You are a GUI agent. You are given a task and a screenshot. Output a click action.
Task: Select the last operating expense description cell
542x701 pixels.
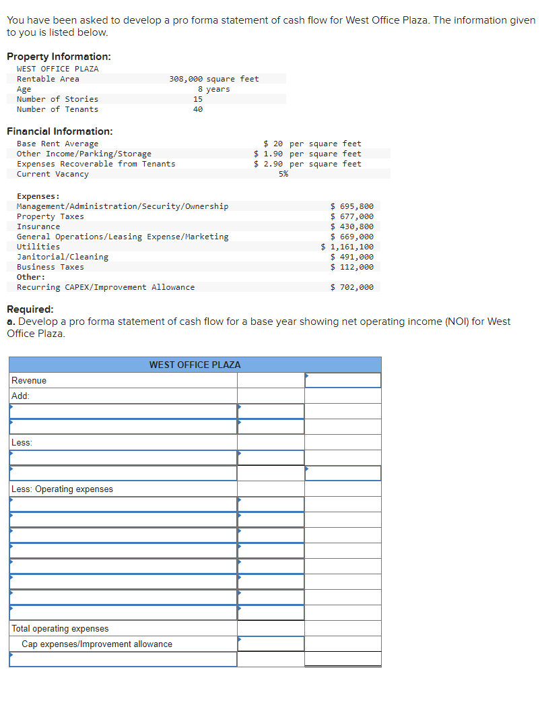point(121,612)
